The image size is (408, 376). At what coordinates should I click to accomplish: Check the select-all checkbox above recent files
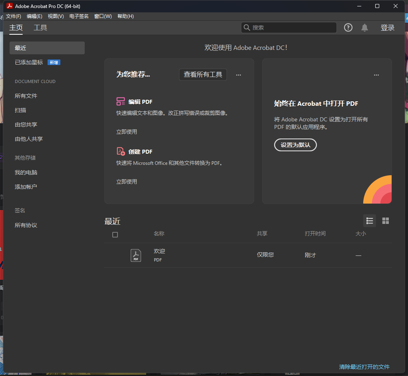pos(115,235)
